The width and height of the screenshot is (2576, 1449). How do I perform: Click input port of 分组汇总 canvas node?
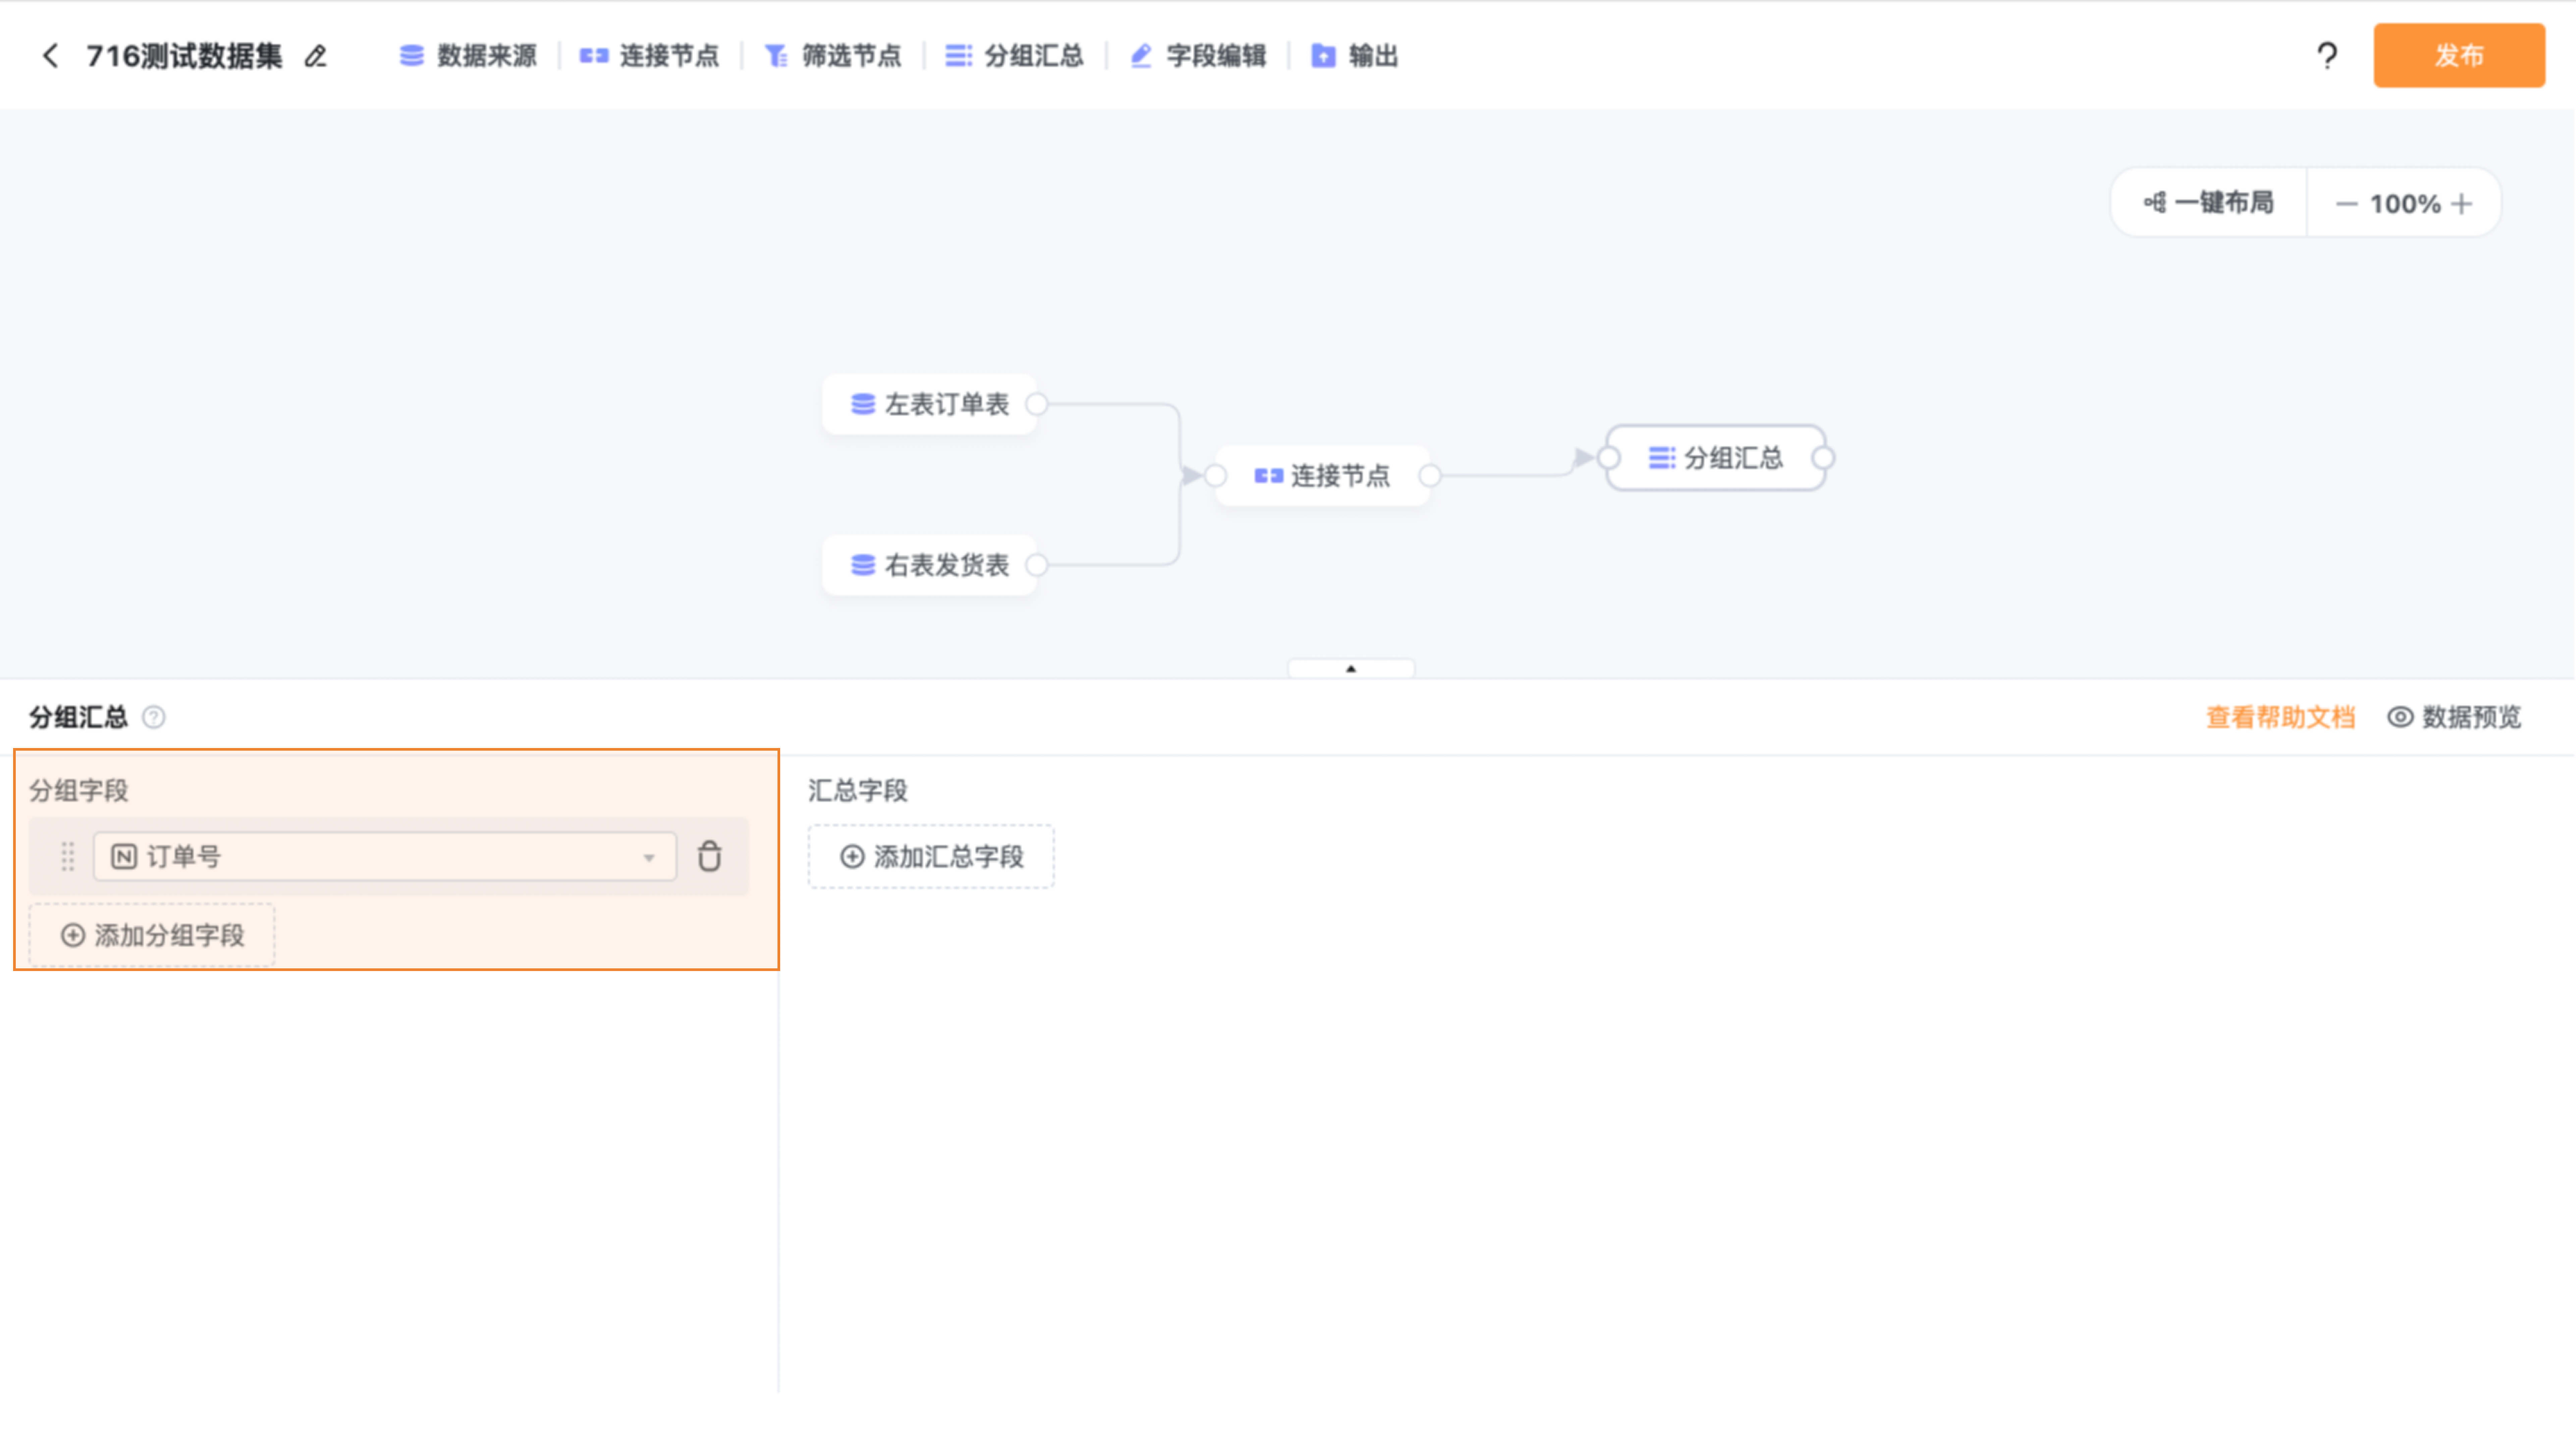click(x=1608, y=458)
